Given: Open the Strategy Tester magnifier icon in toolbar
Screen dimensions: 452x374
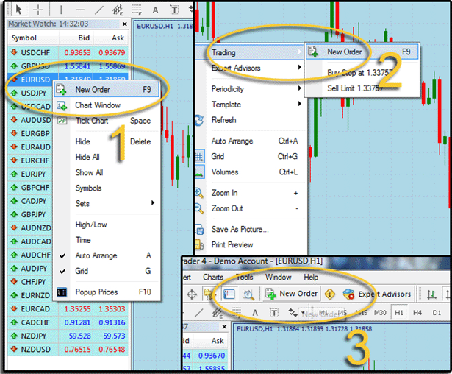Looking at the screenshot, I should coord(248,294).
